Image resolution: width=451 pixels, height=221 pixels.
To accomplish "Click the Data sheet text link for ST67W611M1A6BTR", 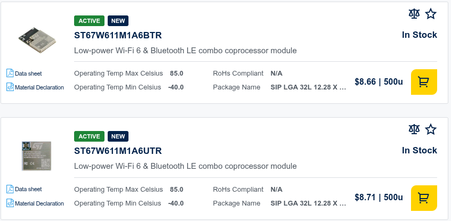I will [28, 73].
